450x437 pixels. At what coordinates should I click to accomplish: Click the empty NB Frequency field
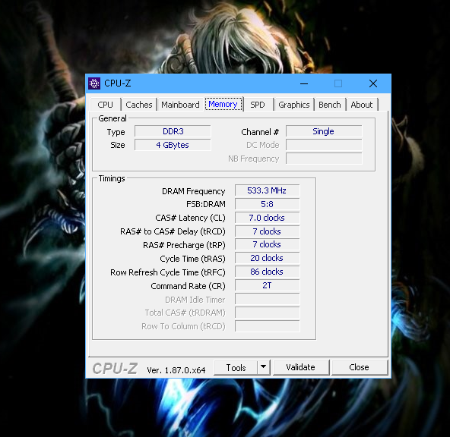coord(324,159)
